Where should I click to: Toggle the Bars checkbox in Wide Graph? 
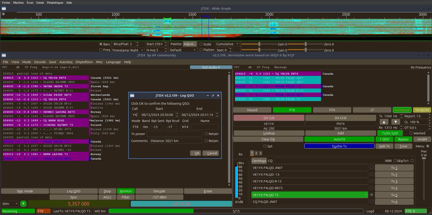click(101, 44)
